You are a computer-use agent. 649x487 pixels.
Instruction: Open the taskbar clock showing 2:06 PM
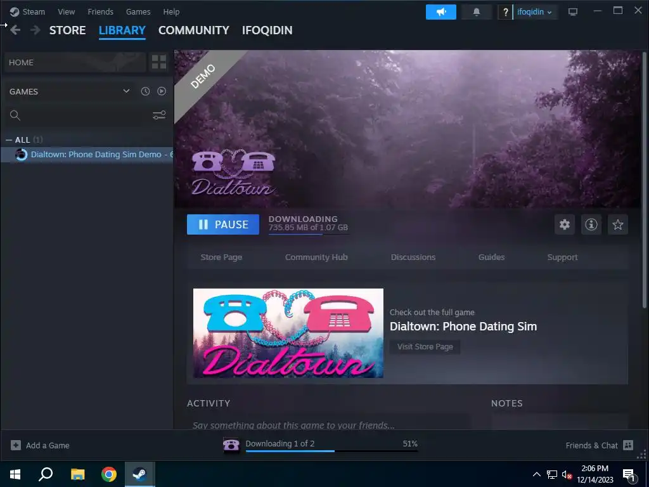pyautogui.click(x=595, y=474)
